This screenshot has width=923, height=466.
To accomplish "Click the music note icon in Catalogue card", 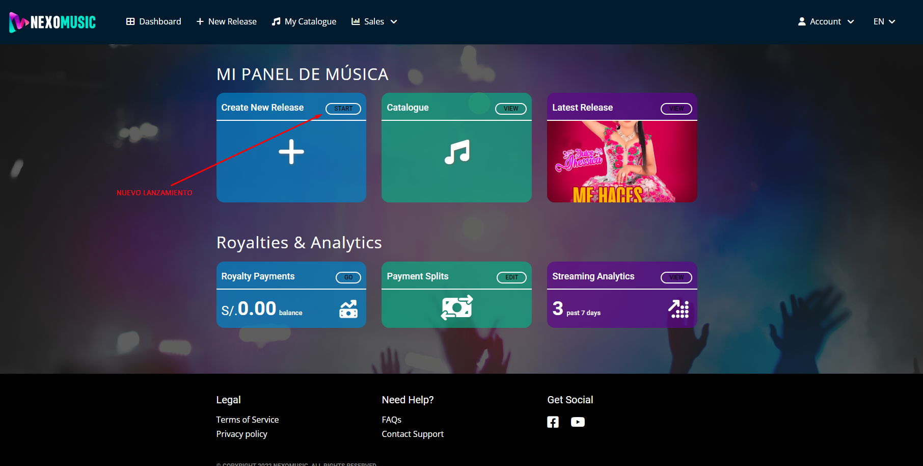I will 457,152.
